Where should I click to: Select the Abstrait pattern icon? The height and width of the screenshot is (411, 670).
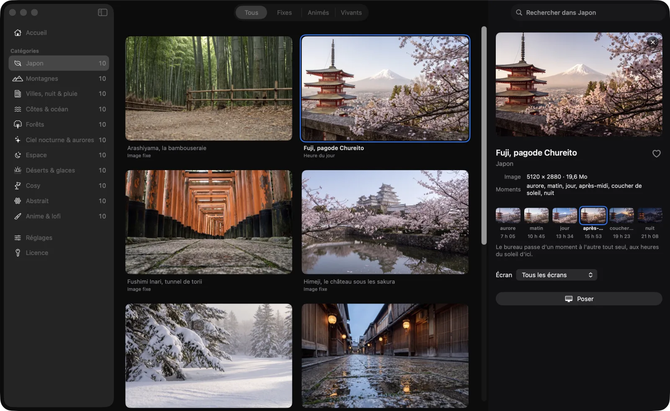tap(18, 201)
